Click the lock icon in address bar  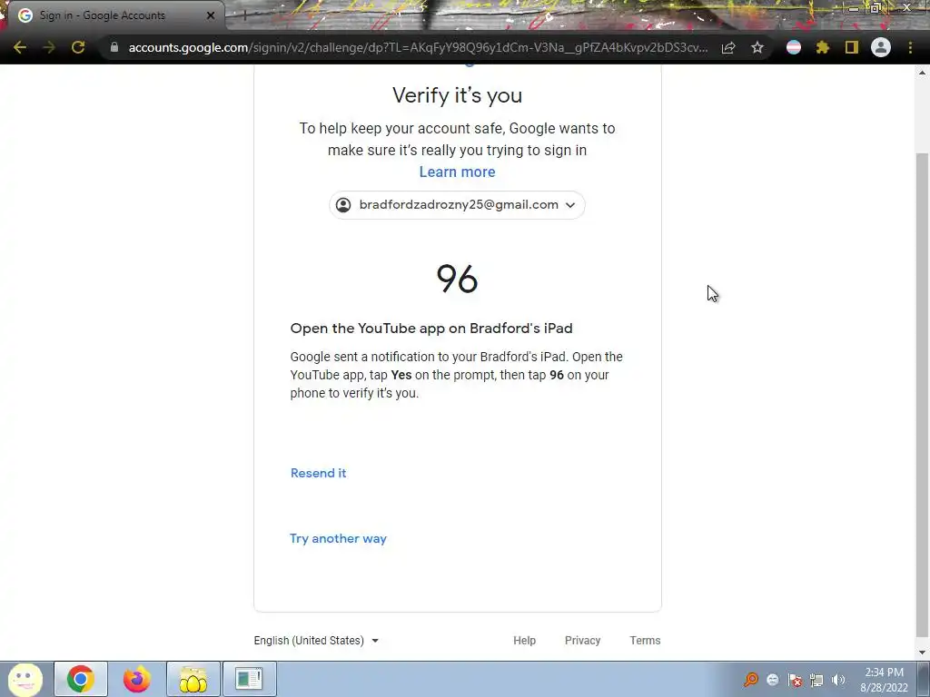pos(114,47)
